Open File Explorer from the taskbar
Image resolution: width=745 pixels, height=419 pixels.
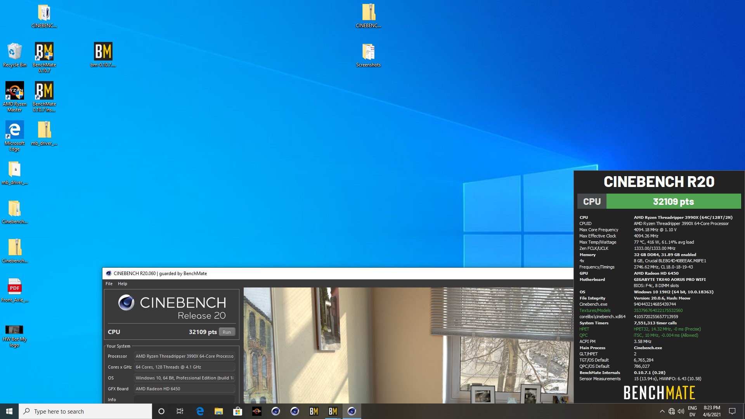tap(219, 411)
